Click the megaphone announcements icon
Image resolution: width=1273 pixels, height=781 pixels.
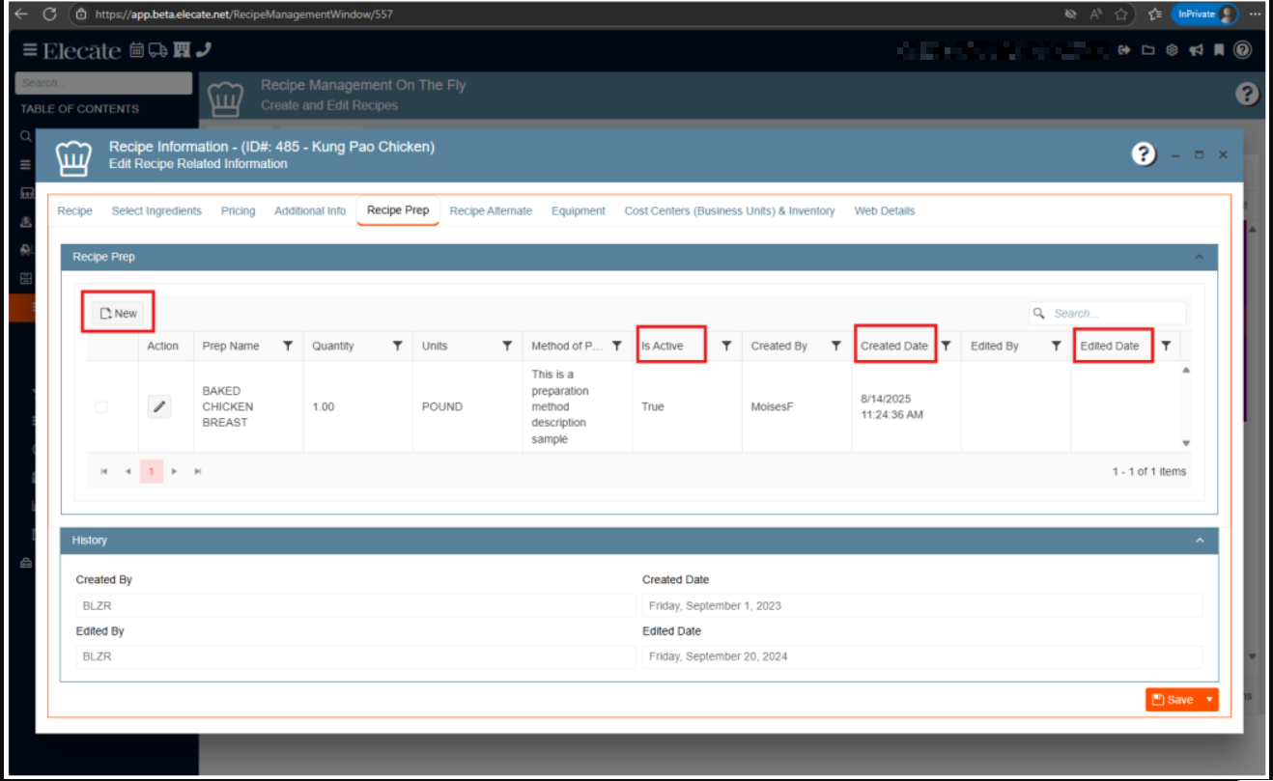1196,50
